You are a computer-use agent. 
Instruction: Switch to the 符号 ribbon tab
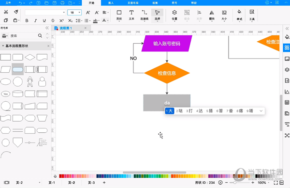(x=174, y=3)
